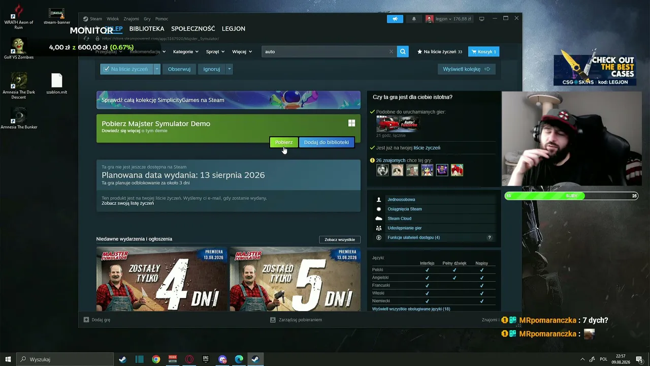Open the Steam Cloud feature link
This screenshot has width=650, height=366.
click(399, 219)
